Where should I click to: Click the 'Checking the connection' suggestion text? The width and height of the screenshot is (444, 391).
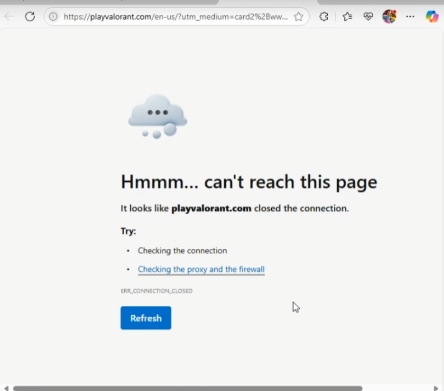[182, 251]
